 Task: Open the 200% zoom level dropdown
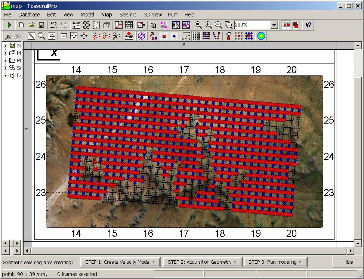[274, 25]
